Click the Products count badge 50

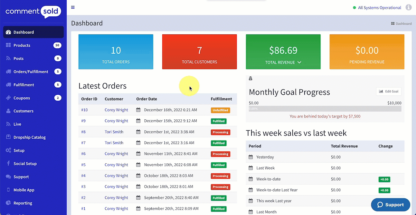(x=57, y=45)
